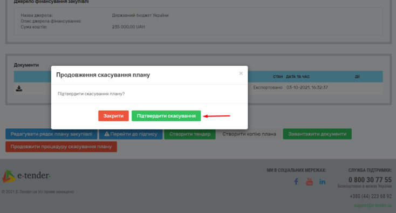Choose Створити копію плана button
Image resolution: width=396 pixels, height=213 pixels.
[x=249, y=134]
